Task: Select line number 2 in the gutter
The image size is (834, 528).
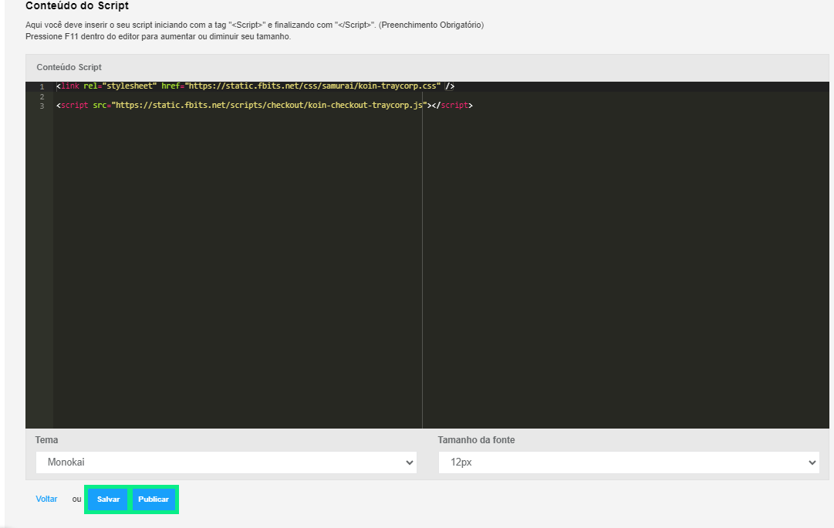Action: [42, 96]
